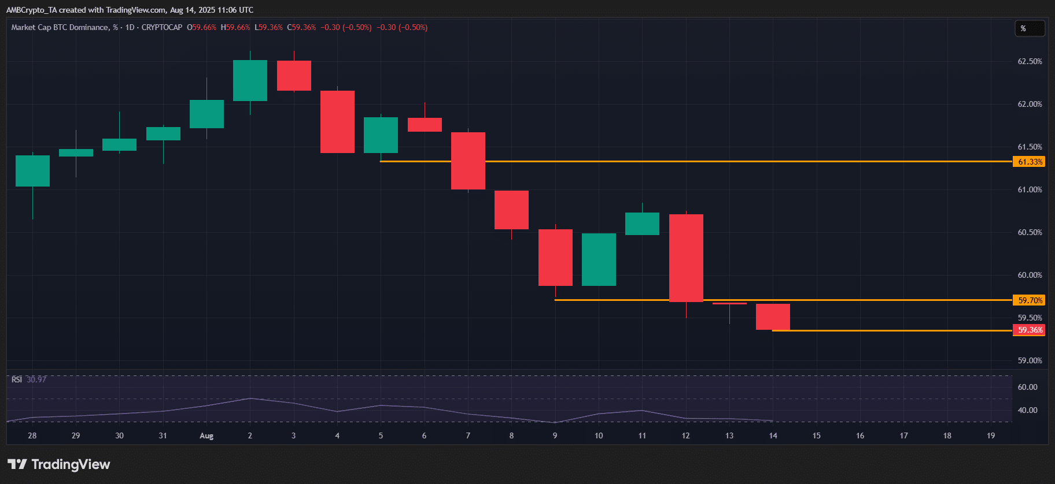Select the orange 61.33% price label
This screenshot has height=484, width=1055.
(1030, 162)
